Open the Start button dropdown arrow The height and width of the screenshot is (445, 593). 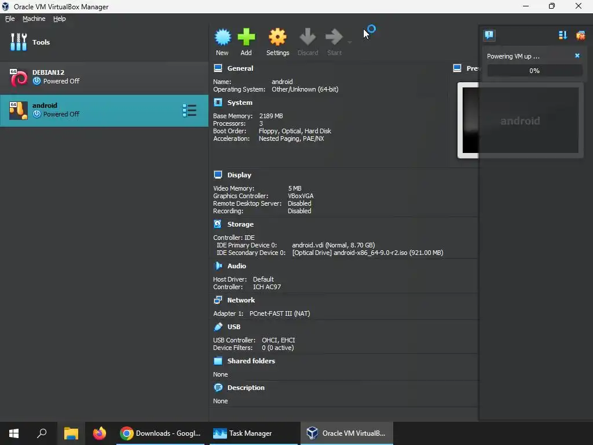(x=349, y=42)
